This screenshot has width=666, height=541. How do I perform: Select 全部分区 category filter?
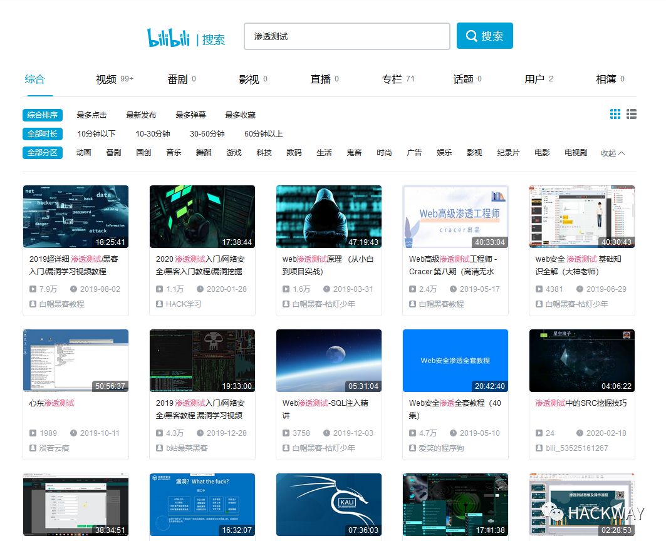tap(43, 152)
